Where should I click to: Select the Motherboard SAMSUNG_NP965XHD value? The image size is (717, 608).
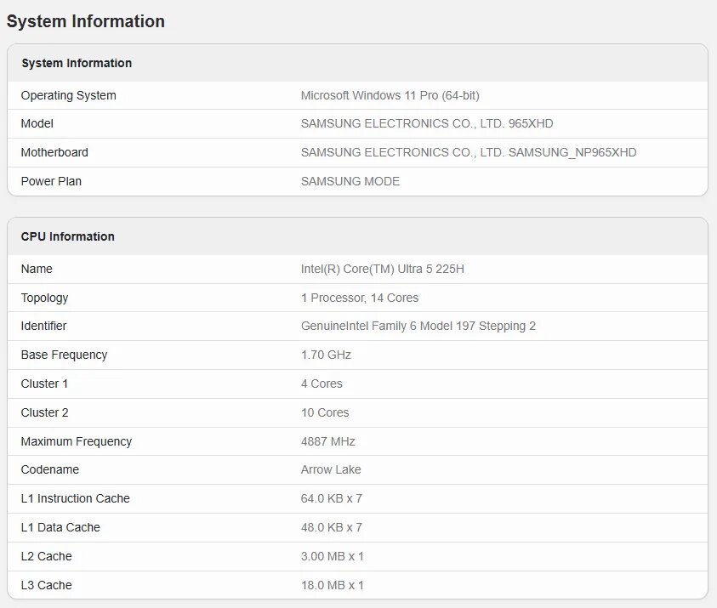coord(469,152)
